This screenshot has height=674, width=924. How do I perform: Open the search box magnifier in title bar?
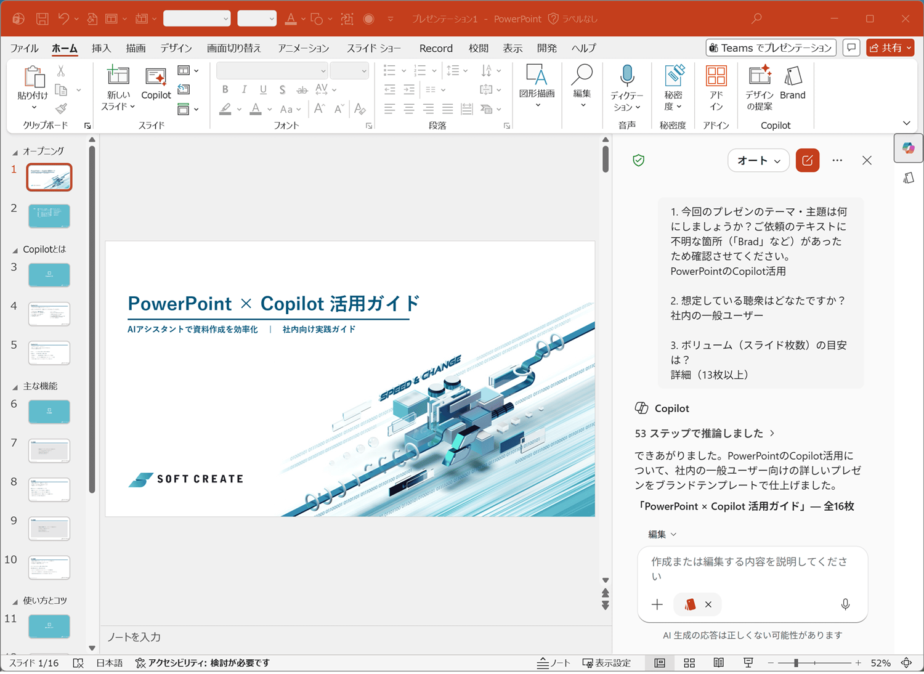point(756,19)
